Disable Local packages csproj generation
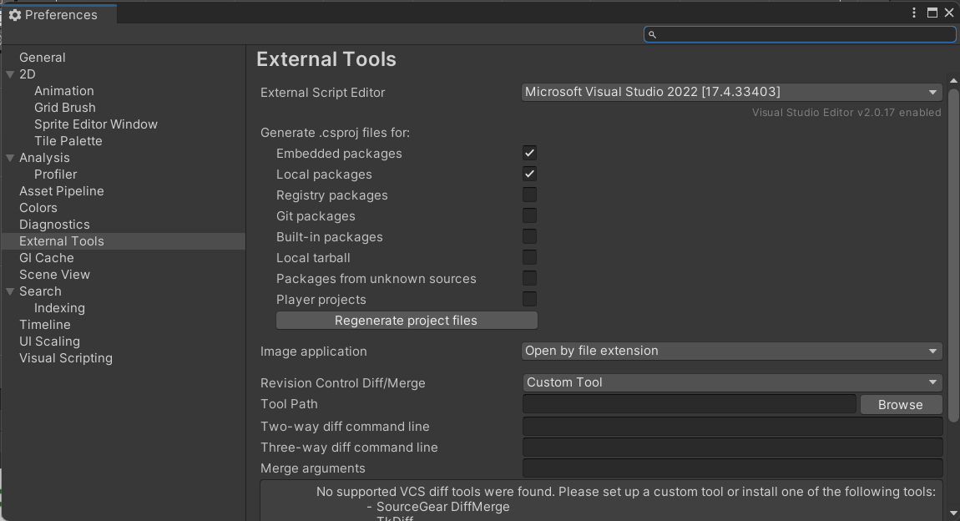This screenshot has height=521, width=960. 529,174
